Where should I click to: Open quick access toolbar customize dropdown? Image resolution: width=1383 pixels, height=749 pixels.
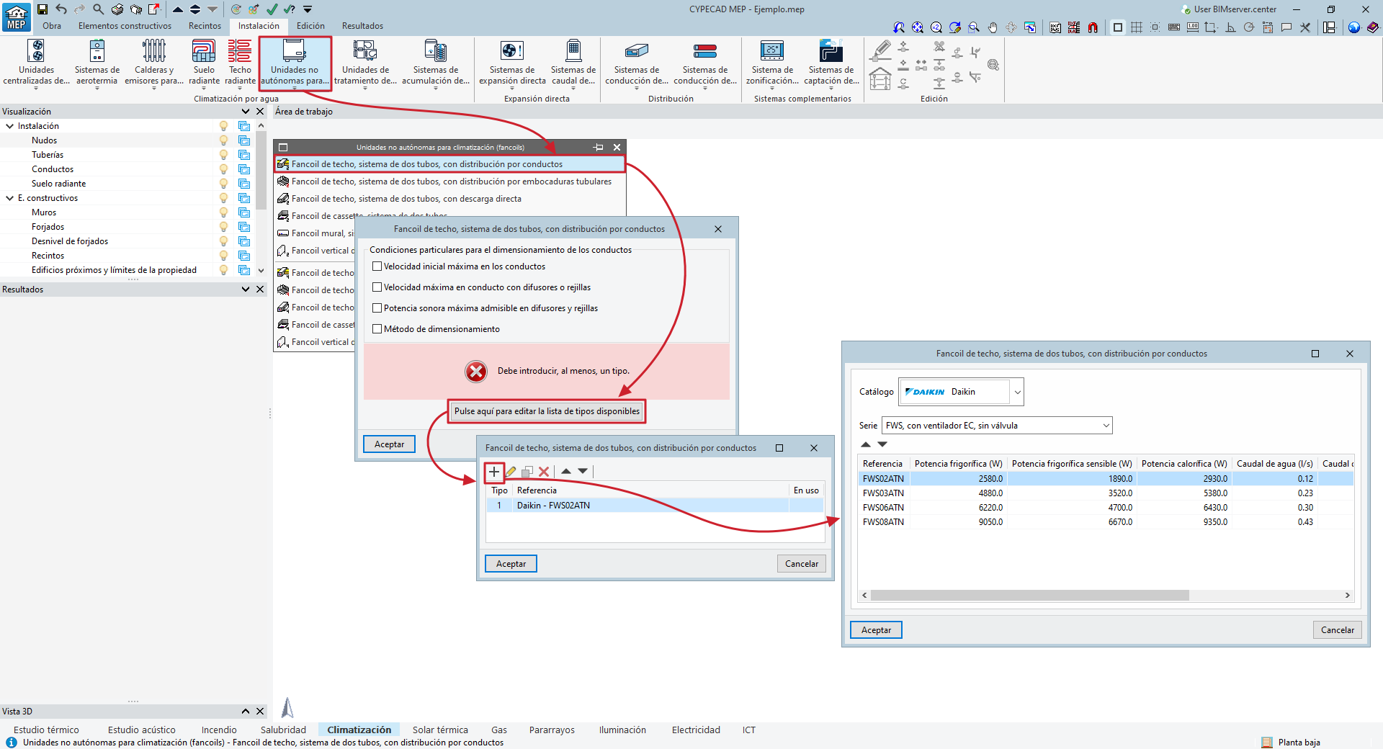tap(308, 9)
